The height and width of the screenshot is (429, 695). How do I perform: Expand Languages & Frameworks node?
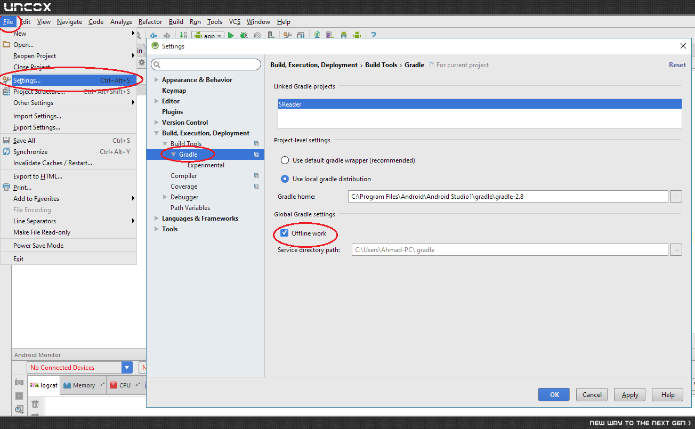[157, 218]
